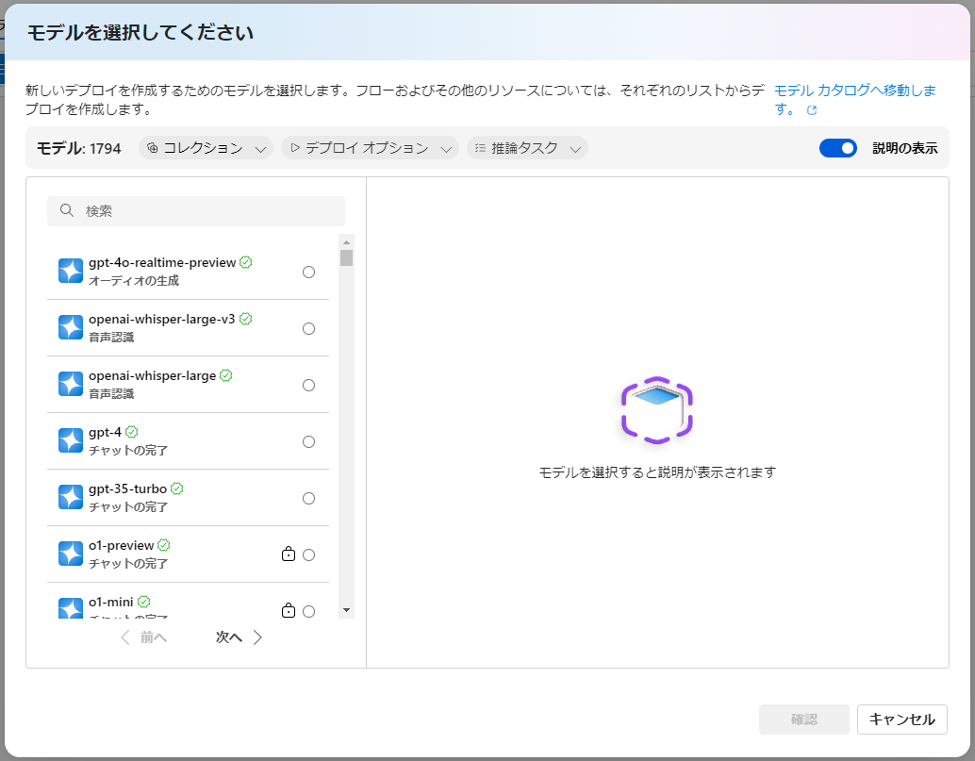Image resolution: width=975 pixels, height=761 pixels.
Task: Click the lock icon on o1-mini row
Action: (289, 610)
